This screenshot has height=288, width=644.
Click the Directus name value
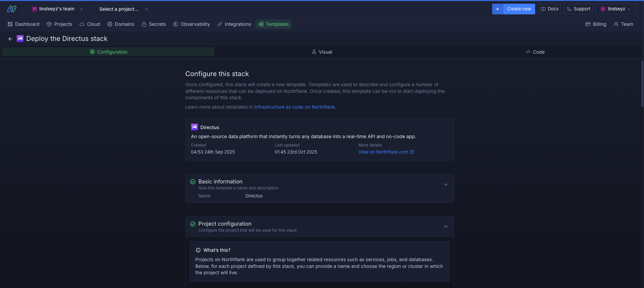(x=254, y=196)
